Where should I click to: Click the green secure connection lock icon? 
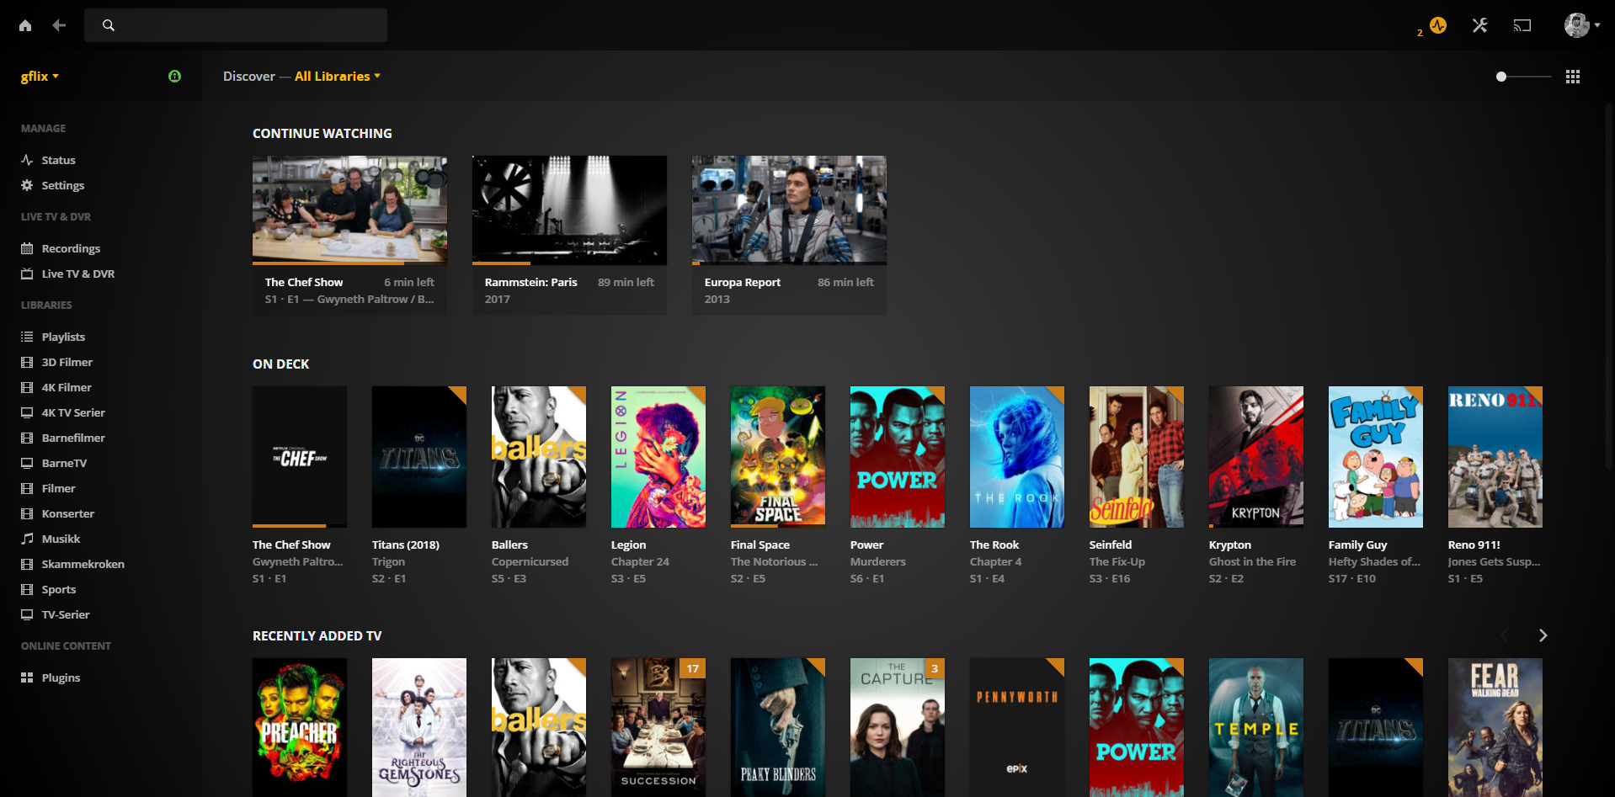coord(174,76)
